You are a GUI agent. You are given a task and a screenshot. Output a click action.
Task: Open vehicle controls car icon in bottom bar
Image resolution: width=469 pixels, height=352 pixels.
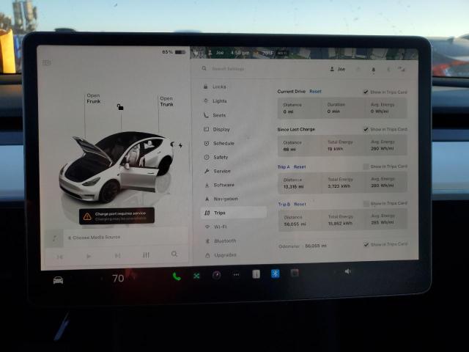pos(58,280)
